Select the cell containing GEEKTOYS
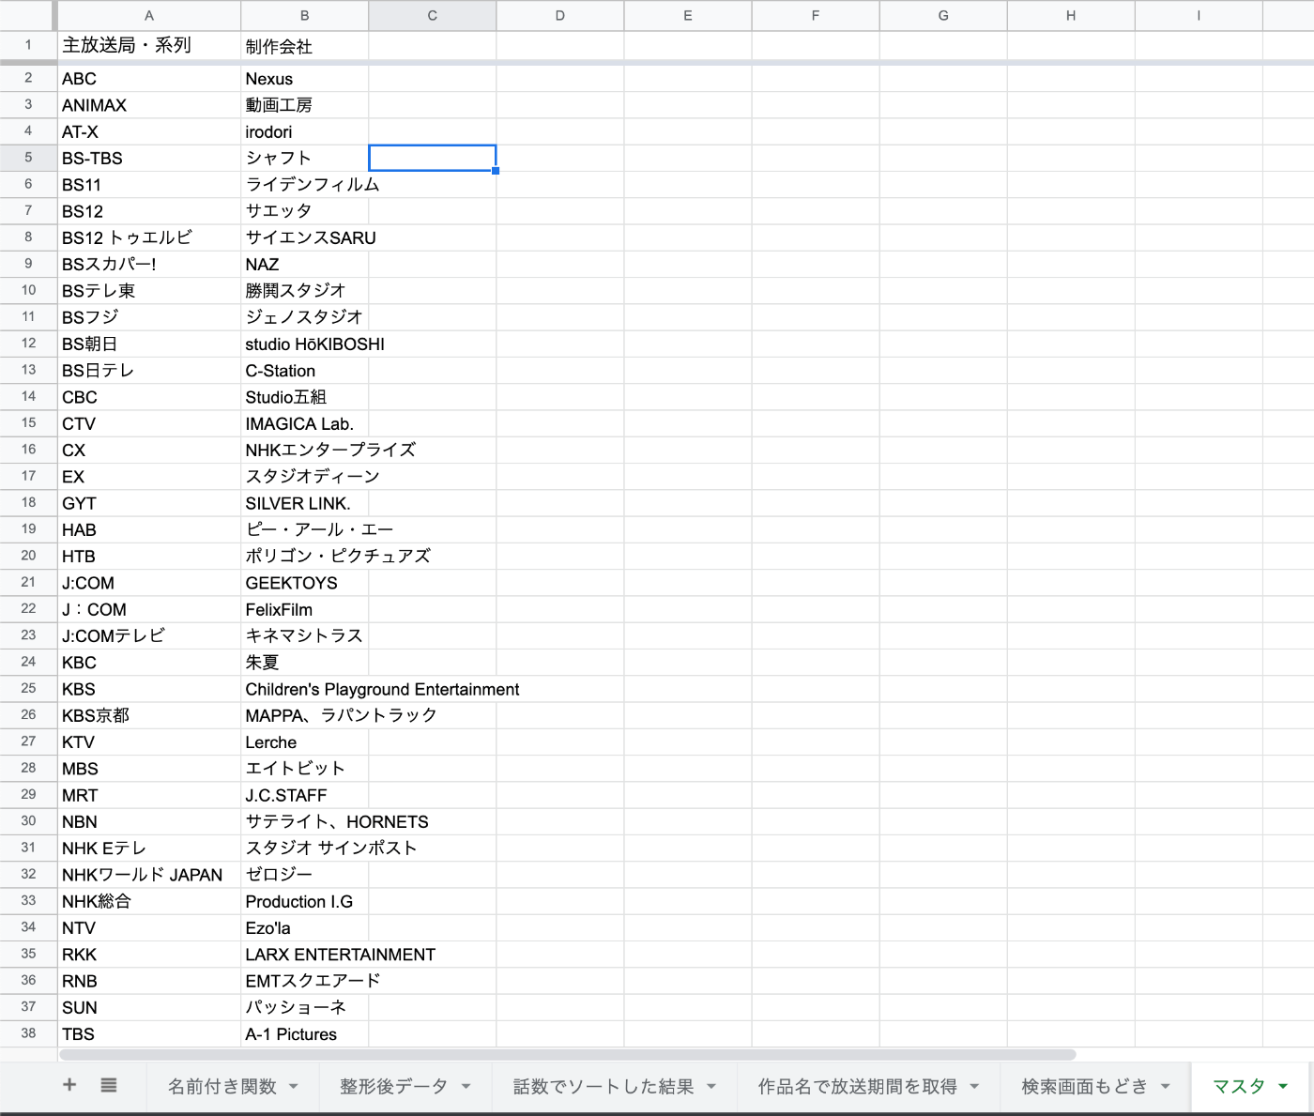 (305, 583)
